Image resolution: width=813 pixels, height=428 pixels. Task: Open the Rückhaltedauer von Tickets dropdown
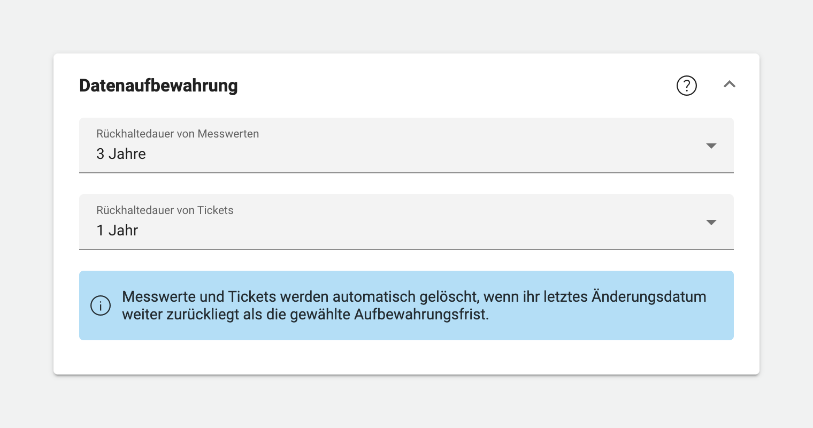tap(711, 222)
